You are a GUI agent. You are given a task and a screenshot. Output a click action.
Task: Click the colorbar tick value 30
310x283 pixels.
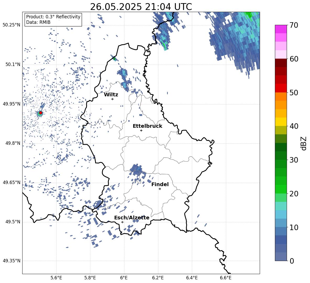click(x=294, y=160)
